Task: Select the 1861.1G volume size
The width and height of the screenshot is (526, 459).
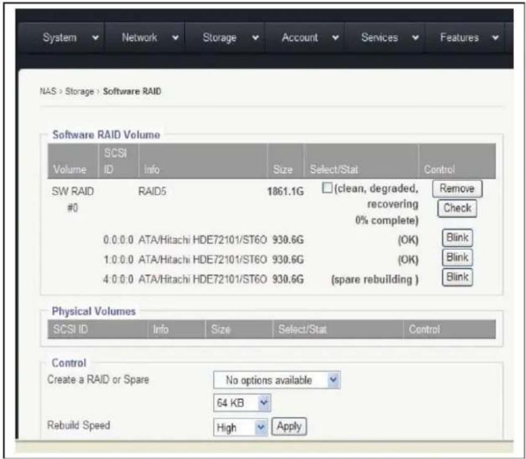Action: click(285, 192)
